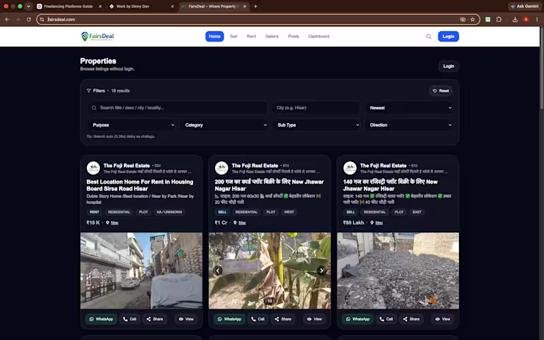Click the eye-slash icon in address bar
Viewport: 544px width, 340px height.
[462, 20]
